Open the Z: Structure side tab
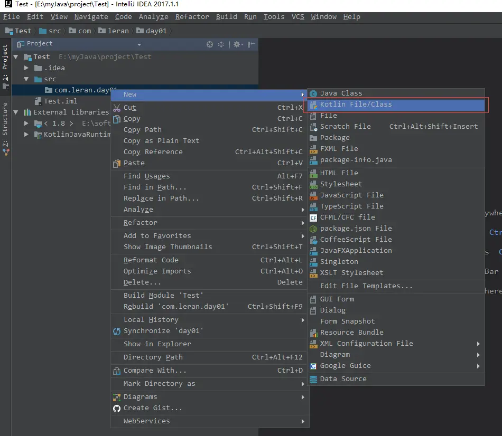 pos(5,129)
